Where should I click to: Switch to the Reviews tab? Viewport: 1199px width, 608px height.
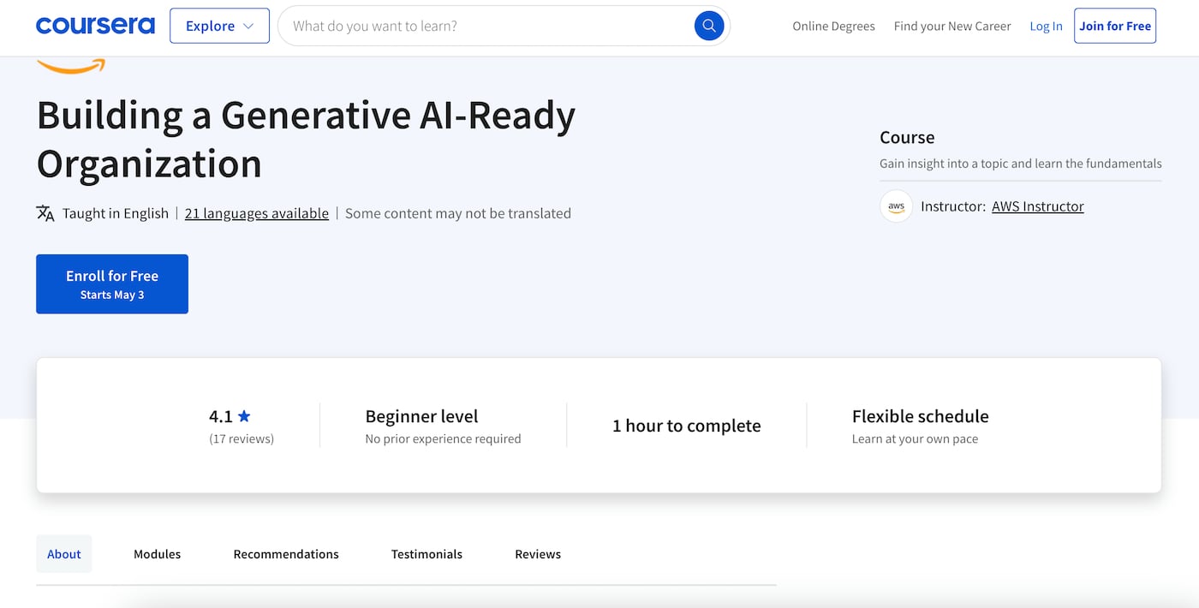click(537, 554)
